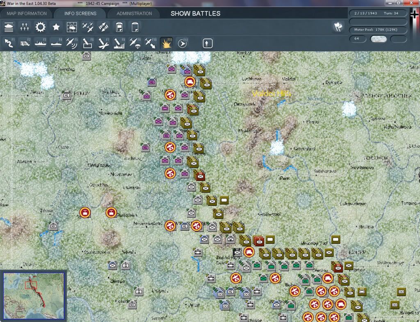Switch to the ADMINISTRATION tab
Screen dimensions: 420x322
point(134,14)
